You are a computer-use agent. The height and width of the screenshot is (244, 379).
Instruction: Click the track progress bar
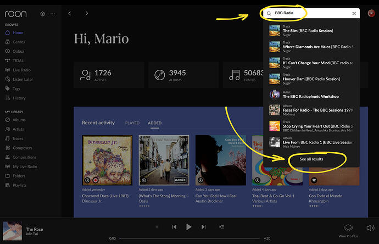click(x=189, y=238)
